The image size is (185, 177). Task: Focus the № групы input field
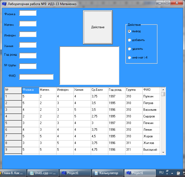pyautogui.click(x=28, y=66)
